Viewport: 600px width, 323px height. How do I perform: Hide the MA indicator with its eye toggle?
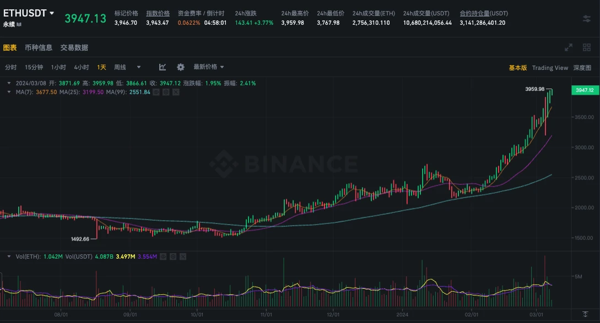click(156, 92)
